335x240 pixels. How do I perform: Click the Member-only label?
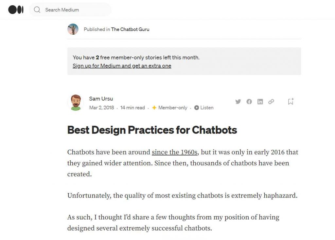pyautogui.click(x=173, y=108)
